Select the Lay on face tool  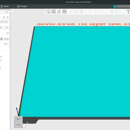106,11
